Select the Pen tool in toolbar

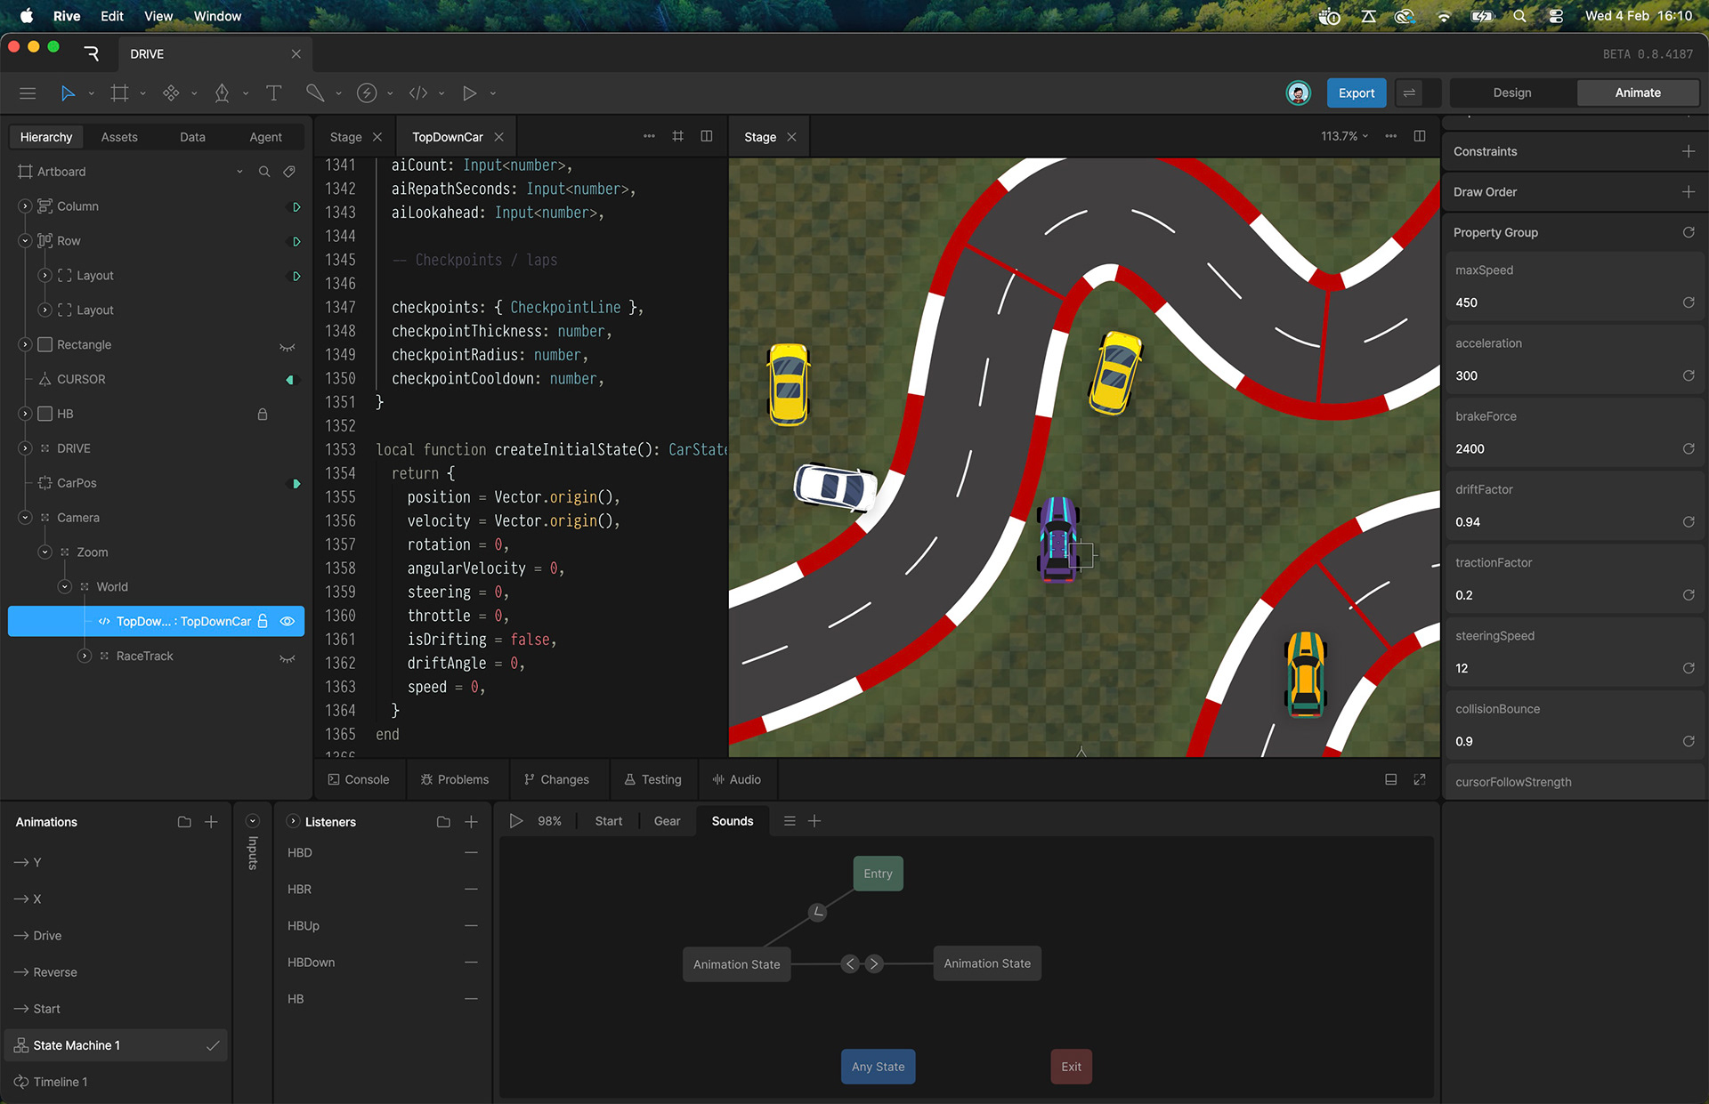click(x=222, y=93)
